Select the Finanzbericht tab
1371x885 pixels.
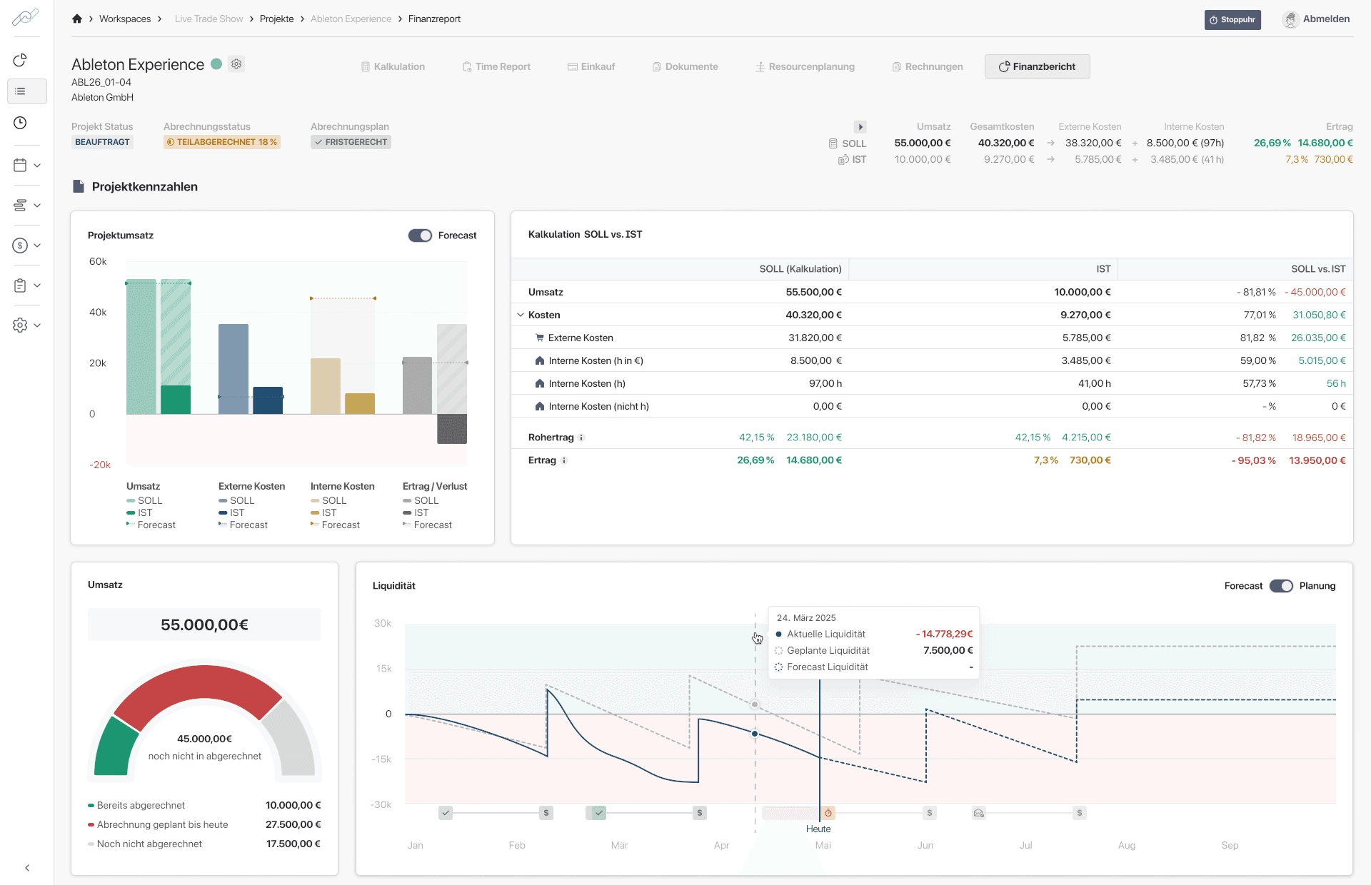(x=1037, y=66)
